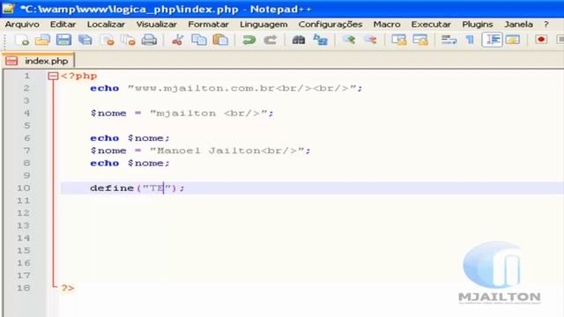The height and width of the screenshot is (317, 564).
Task: Open the Linguagem menu
Action: click(263, 25)
